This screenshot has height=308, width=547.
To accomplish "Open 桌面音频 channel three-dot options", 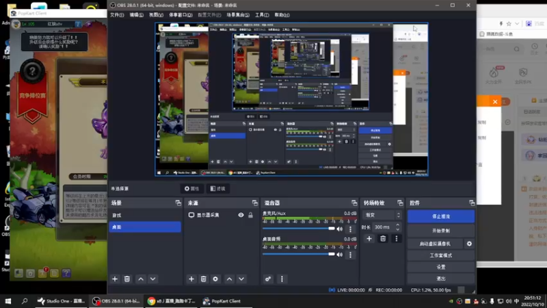I will click(x=351, y=255).
